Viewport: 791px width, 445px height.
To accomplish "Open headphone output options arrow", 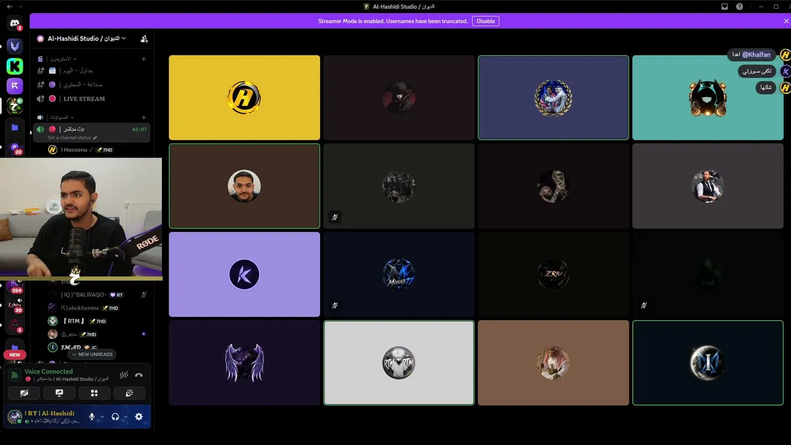I will pyautogui.click(x=125, y=417).
